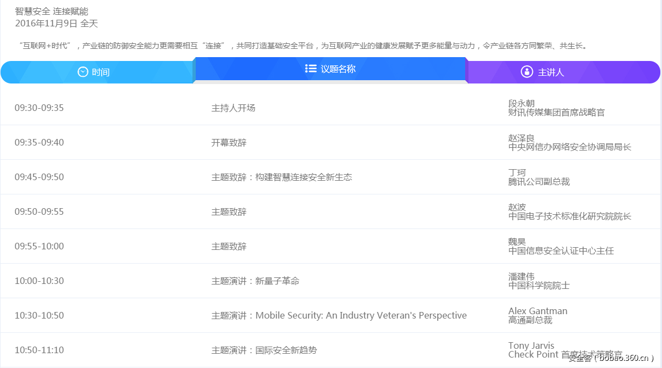Click the clock icon in time header
The height and width of the screenshot is (368, 662).
pyautogui.click(x=83, y=72)
